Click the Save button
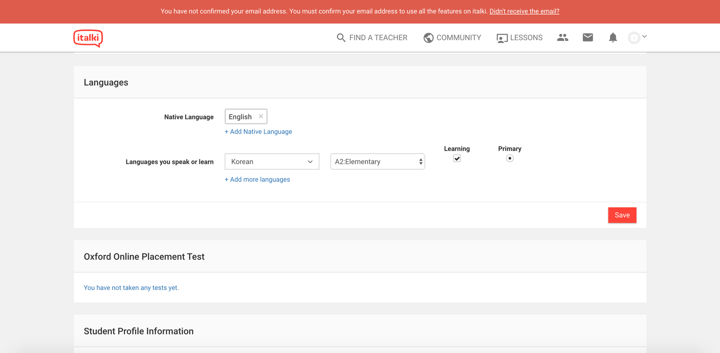Image resolution: width=720 pixels, height=353 pixels. (622, 215)
